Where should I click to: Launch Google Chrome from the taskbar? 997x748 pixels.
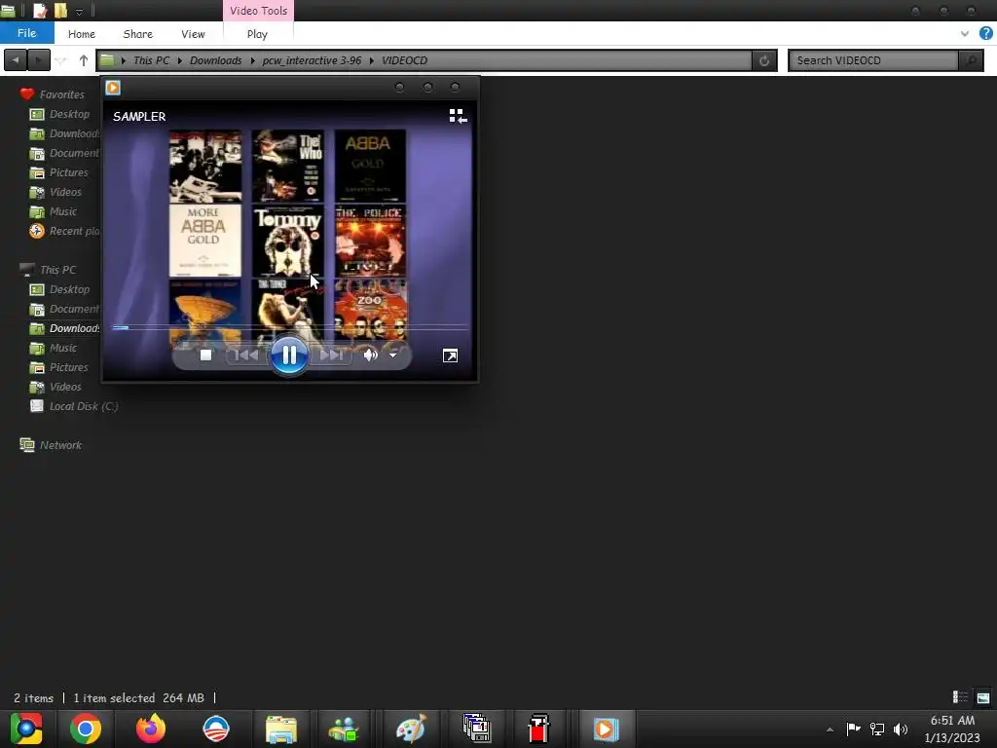pos(86,729)
